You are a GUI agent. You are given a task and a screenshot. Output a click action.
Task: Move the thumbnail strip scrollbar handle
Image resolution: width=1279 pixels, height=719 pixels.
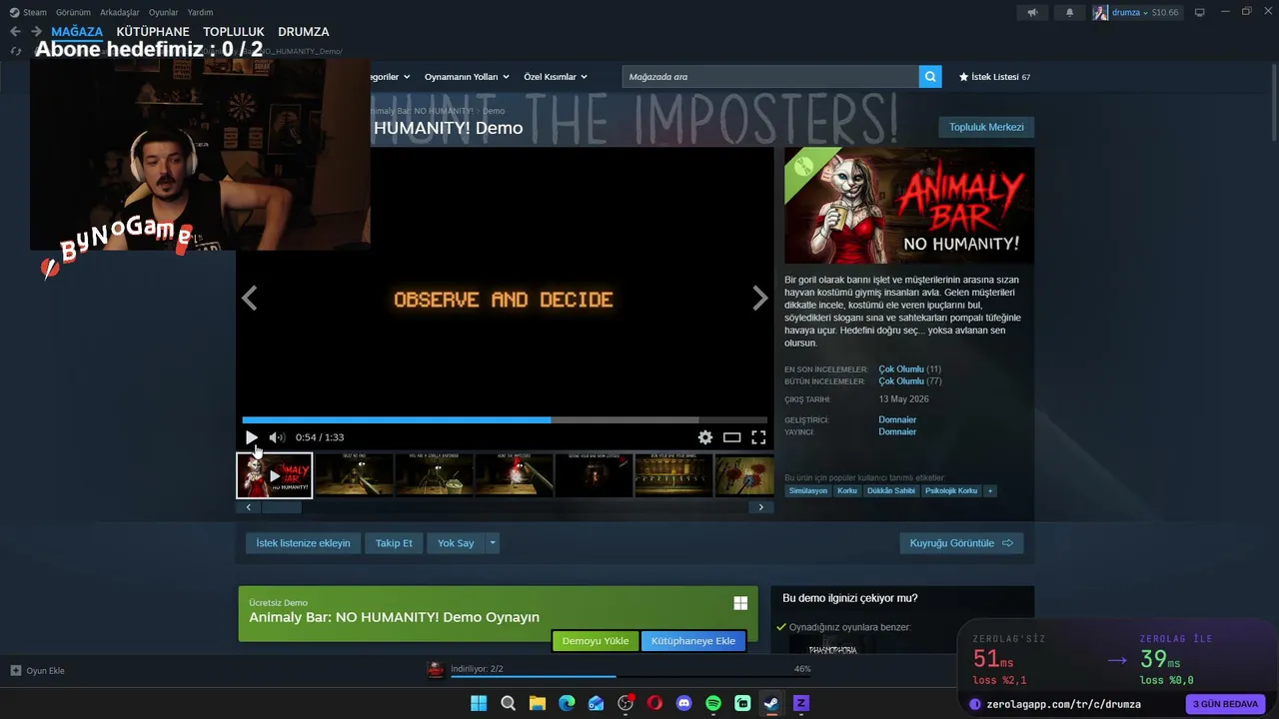click(x=281, y=507)
